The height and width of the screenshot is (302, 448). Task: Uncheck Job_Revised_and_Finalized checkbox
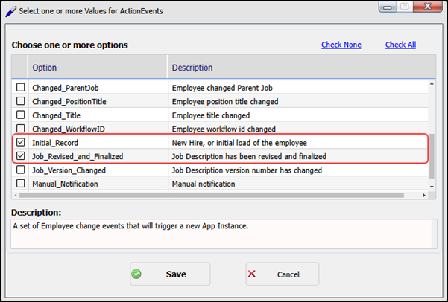21,156
